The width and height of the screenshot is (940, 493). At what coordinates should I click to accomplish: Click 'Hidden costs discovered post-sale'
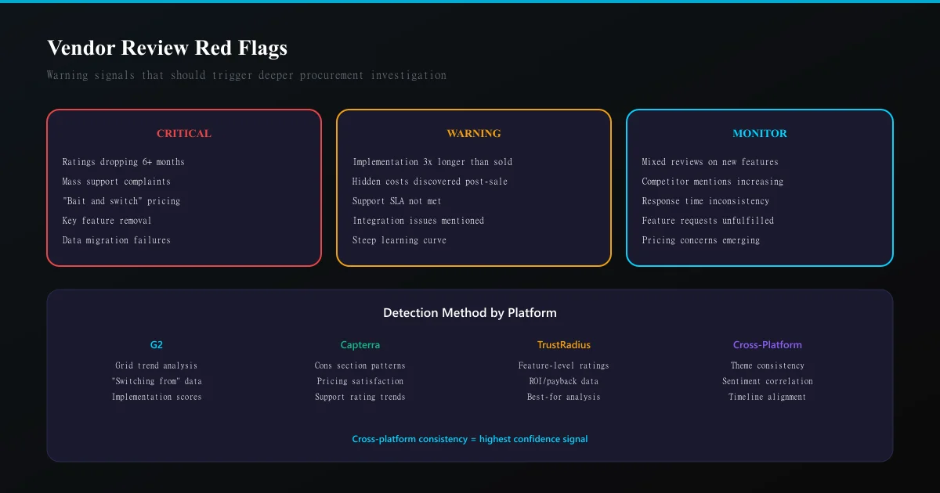point(430,182)
